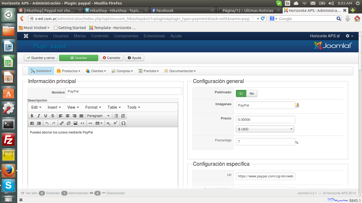Image resolution: width=362 pixels, height=203 pixels.
Task: Open the Paragraph format dropdown
Action: pos(99,116)
